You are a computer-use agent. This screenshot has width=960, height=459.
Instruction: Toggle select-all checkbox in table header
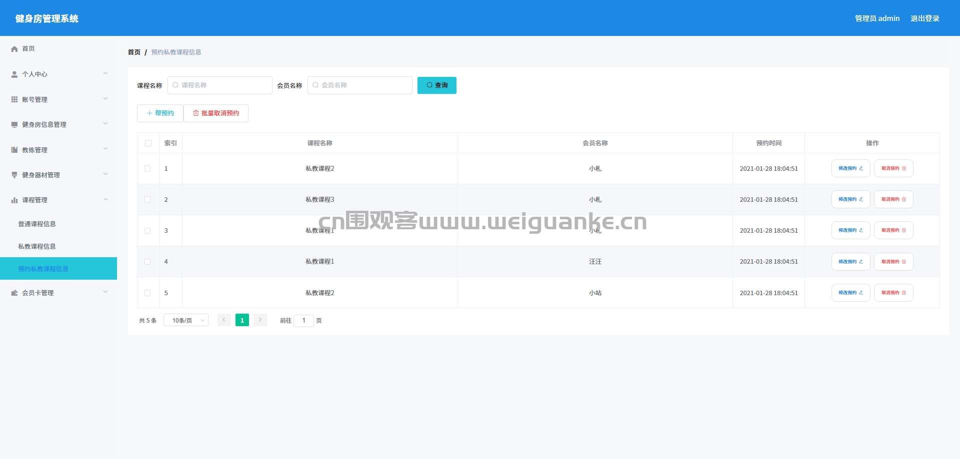(x=148, y=143)
